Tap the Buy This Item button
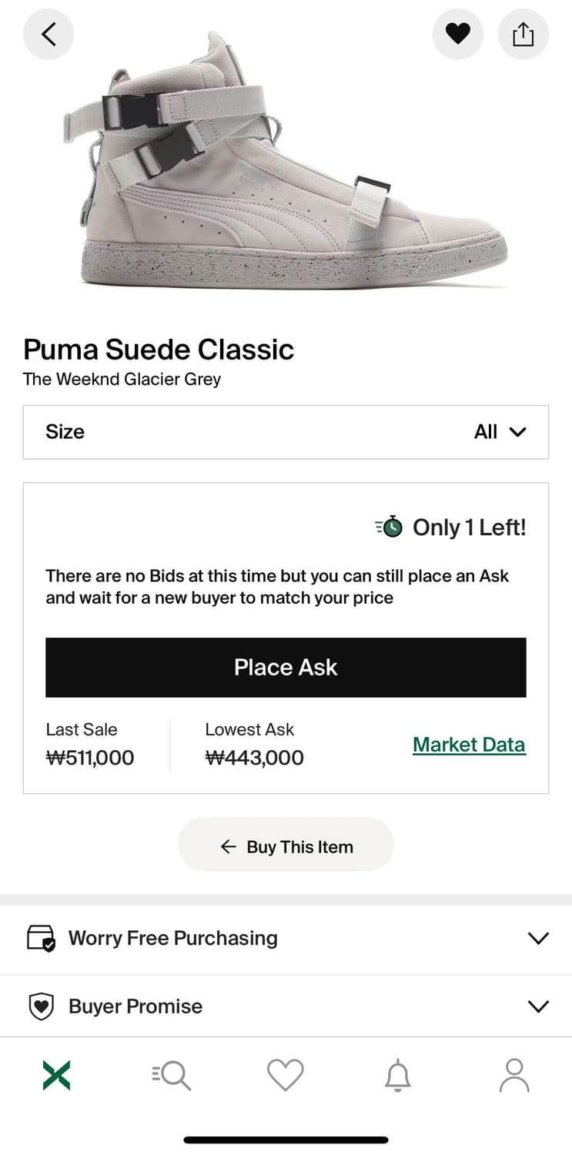Screen dimensions: 572x1155 (x=286, y=846)
